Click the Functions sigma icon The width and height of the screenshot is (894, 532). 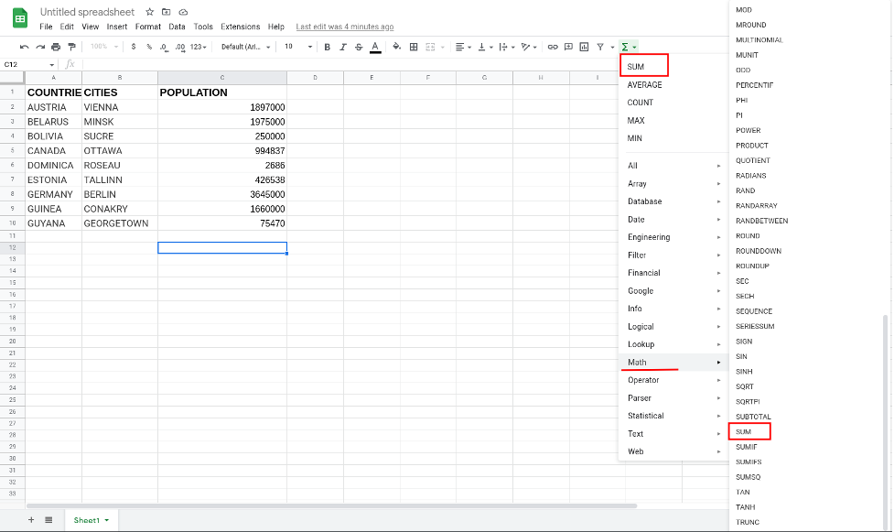[x=625, y=47]
